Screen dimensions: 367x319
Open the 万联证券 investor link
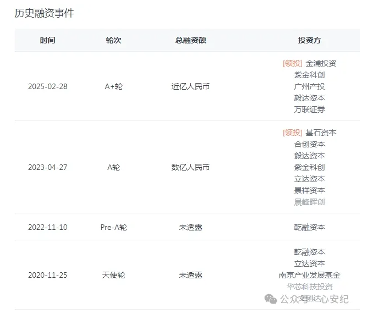click(x=309, y=109)
